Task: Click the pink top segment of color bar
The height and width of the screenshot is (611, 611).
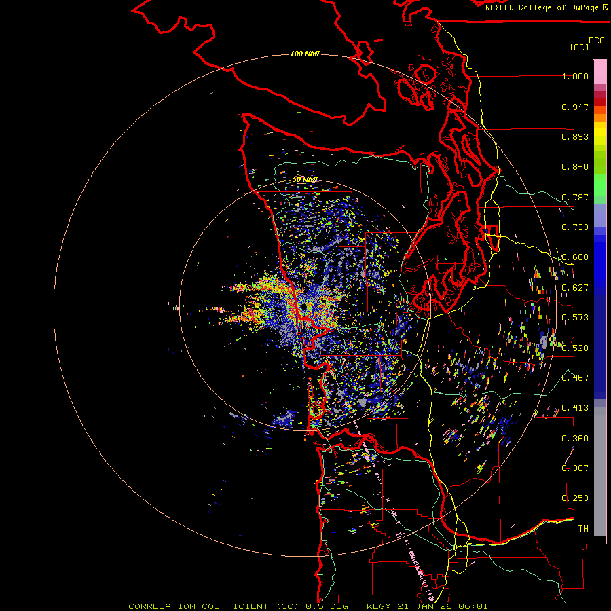Action: [x=599, y=72]
